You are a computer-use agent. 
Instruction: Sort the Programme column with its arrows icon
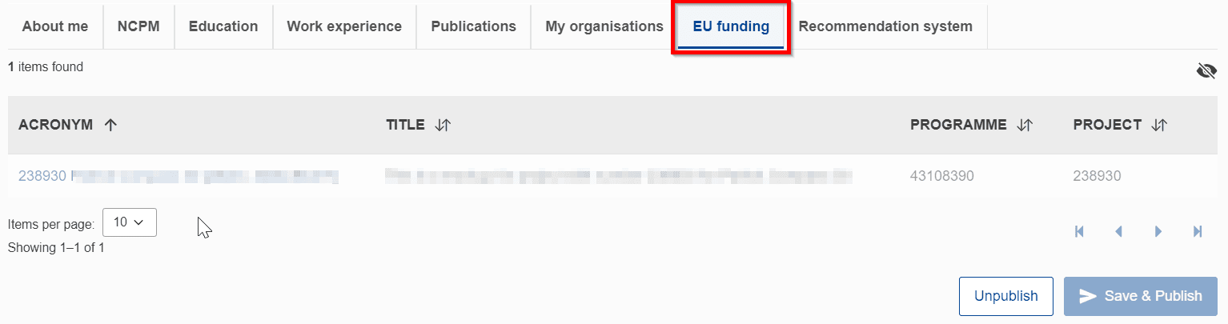pos(1025,125)
